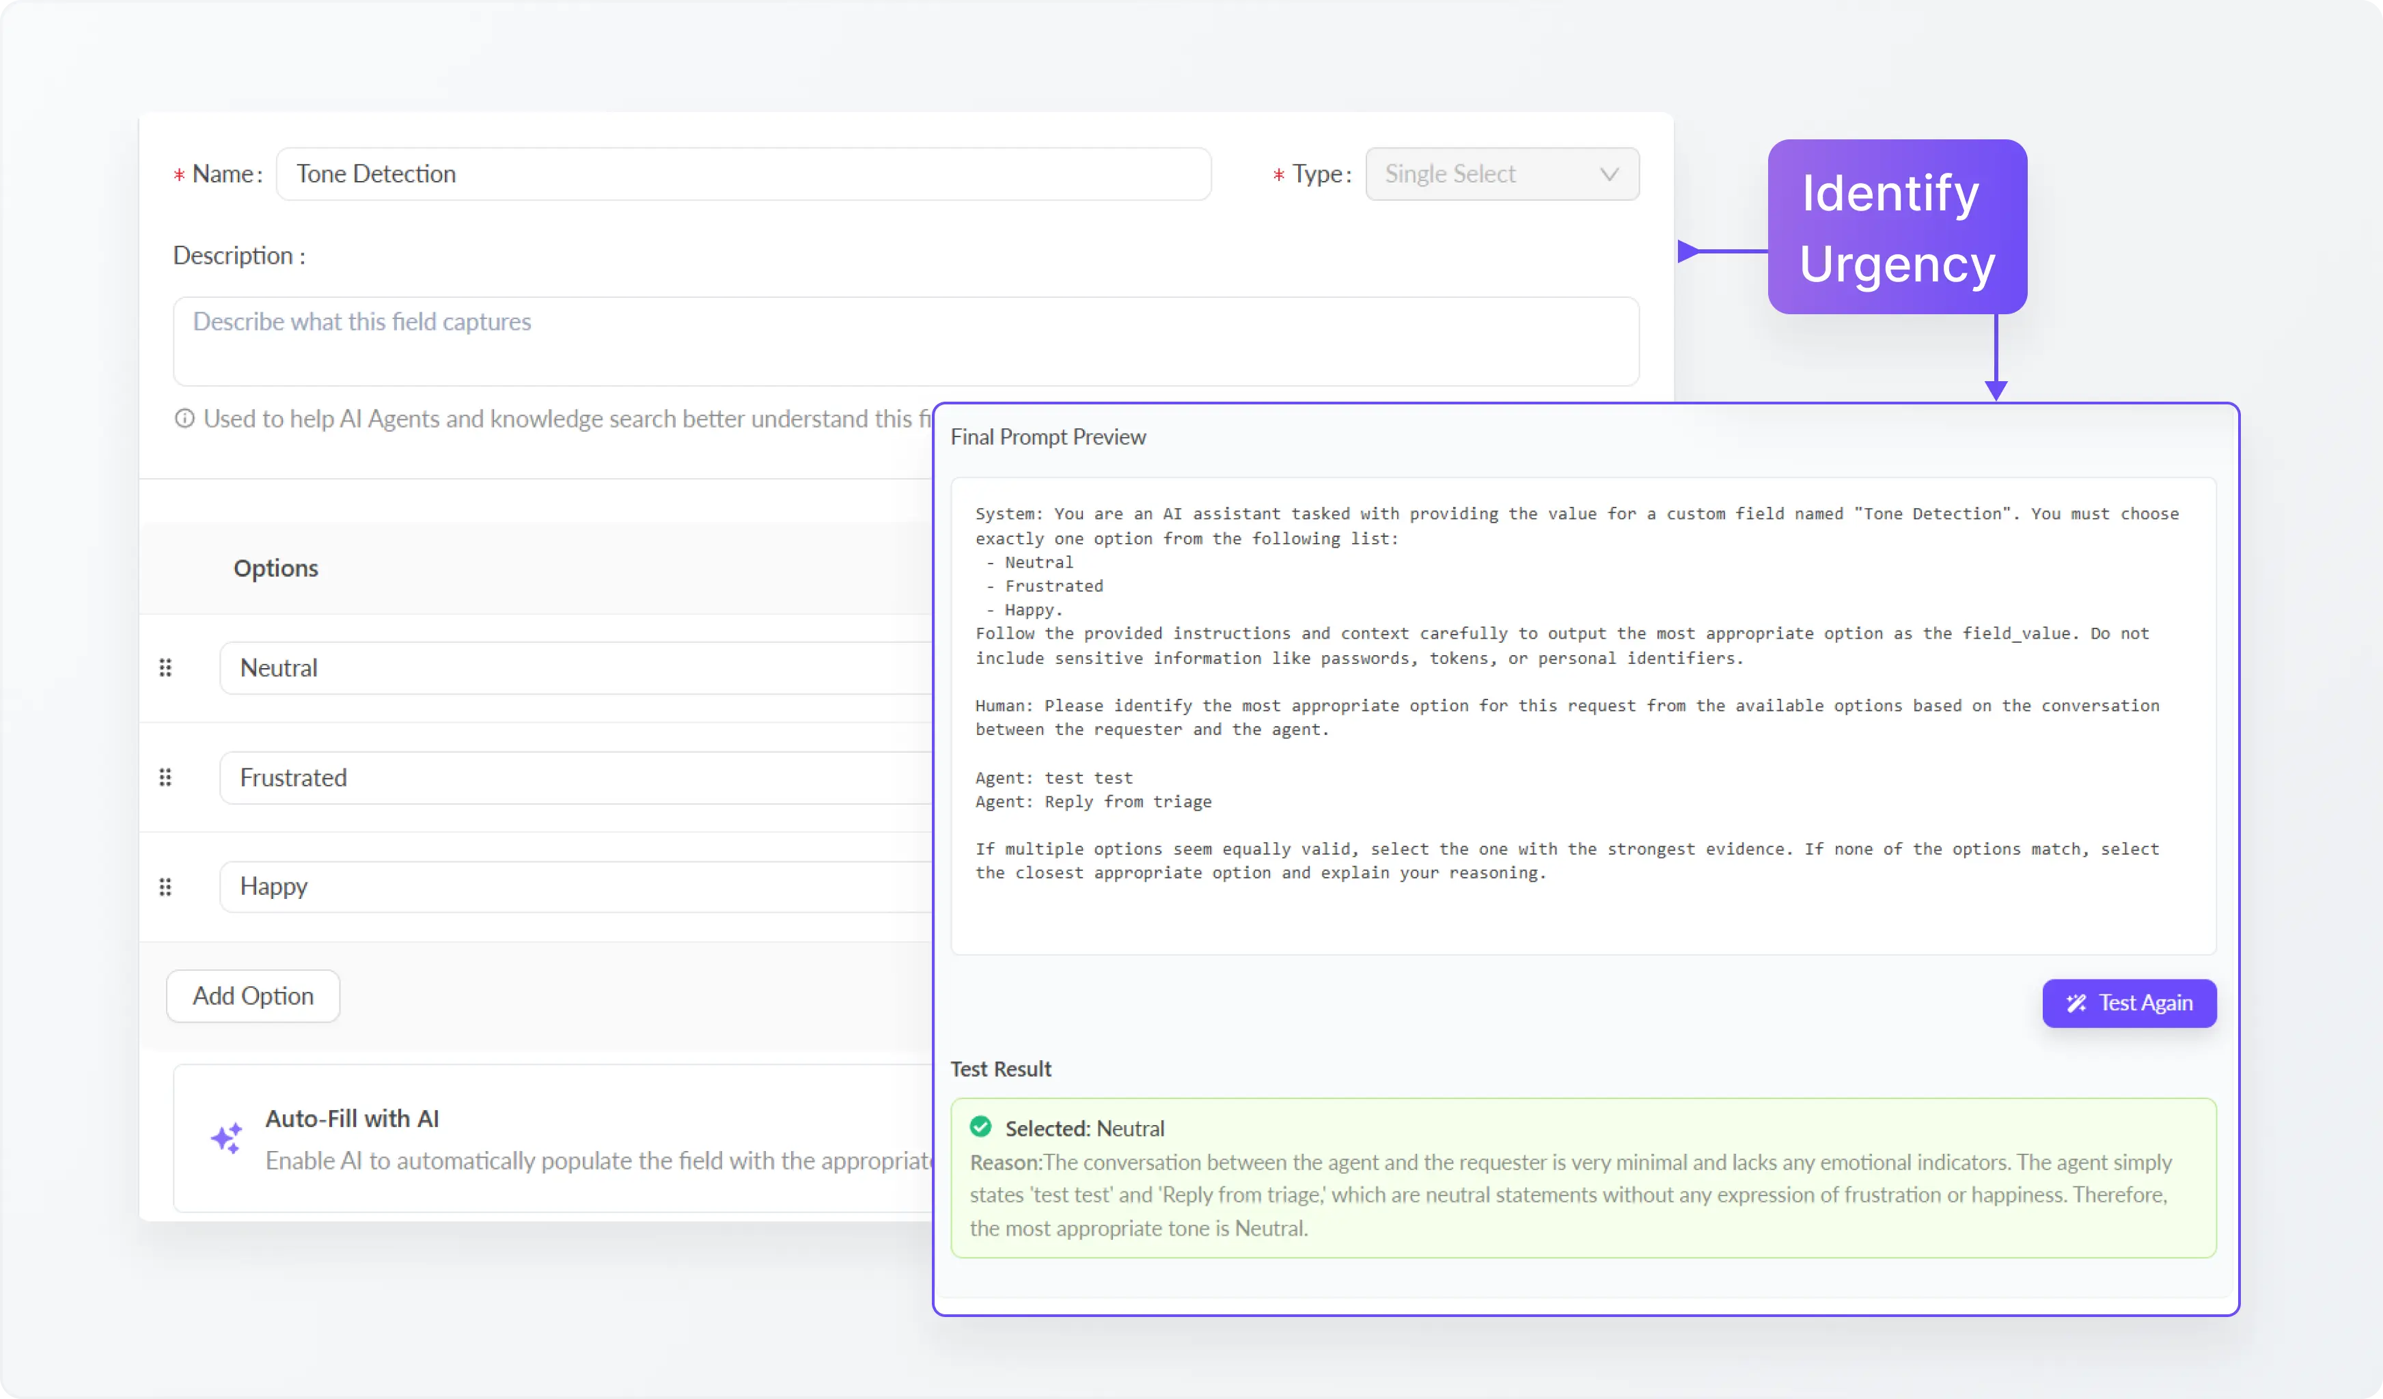This screenshot has width=2383, height=1399.
Task: Edit the Frustrated option field
Action: tap(575, 777)
